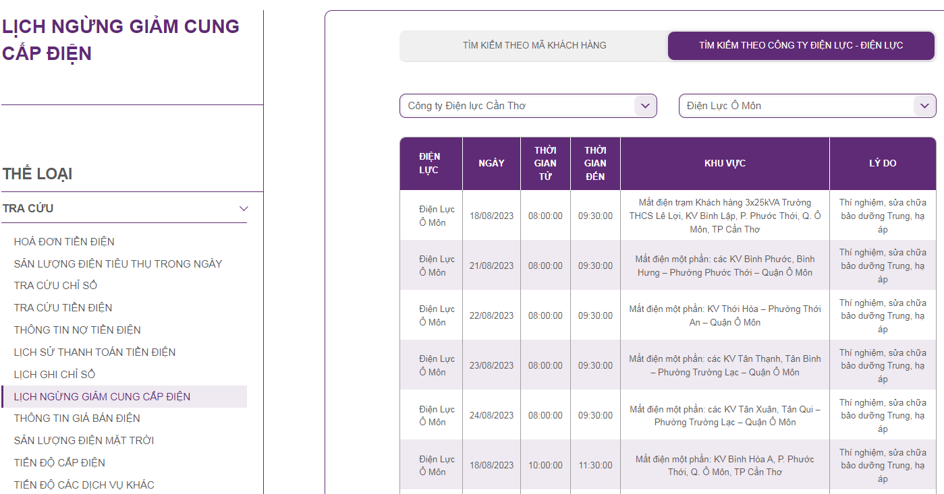Select Lịch ngừng giảm cung cấp điện menu item
944x494 pixels.
102,397
